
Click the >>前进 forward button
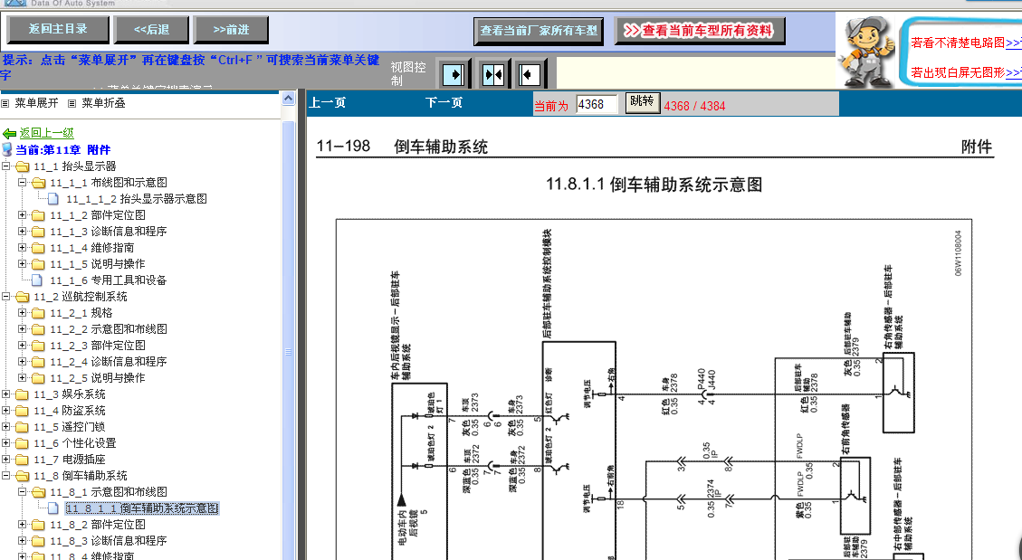[232, 30]
